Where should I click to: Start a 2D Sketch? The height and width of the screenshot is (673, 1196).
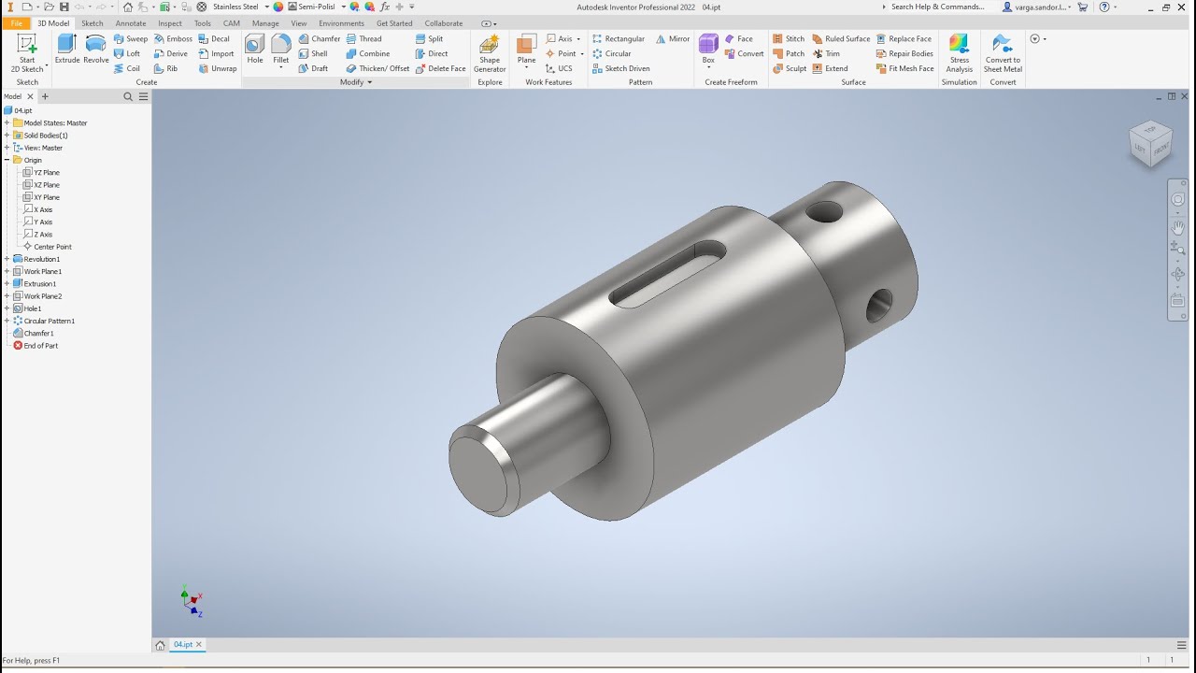27,53
